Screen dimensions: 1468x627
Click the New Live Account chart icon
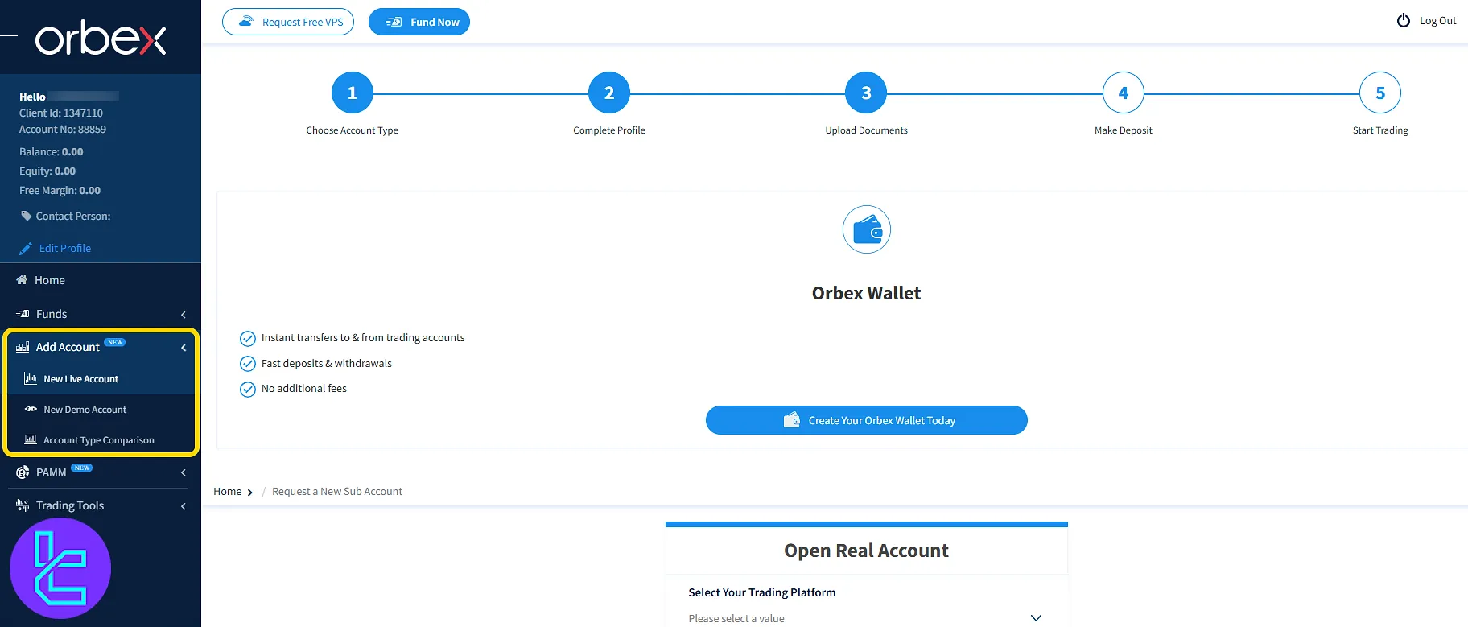31,378
